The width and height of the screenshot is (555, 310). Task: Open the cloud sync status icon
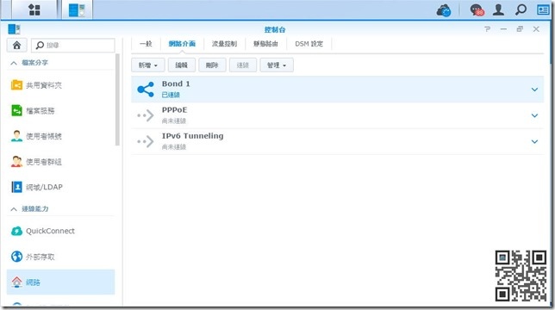click(444, 9)
